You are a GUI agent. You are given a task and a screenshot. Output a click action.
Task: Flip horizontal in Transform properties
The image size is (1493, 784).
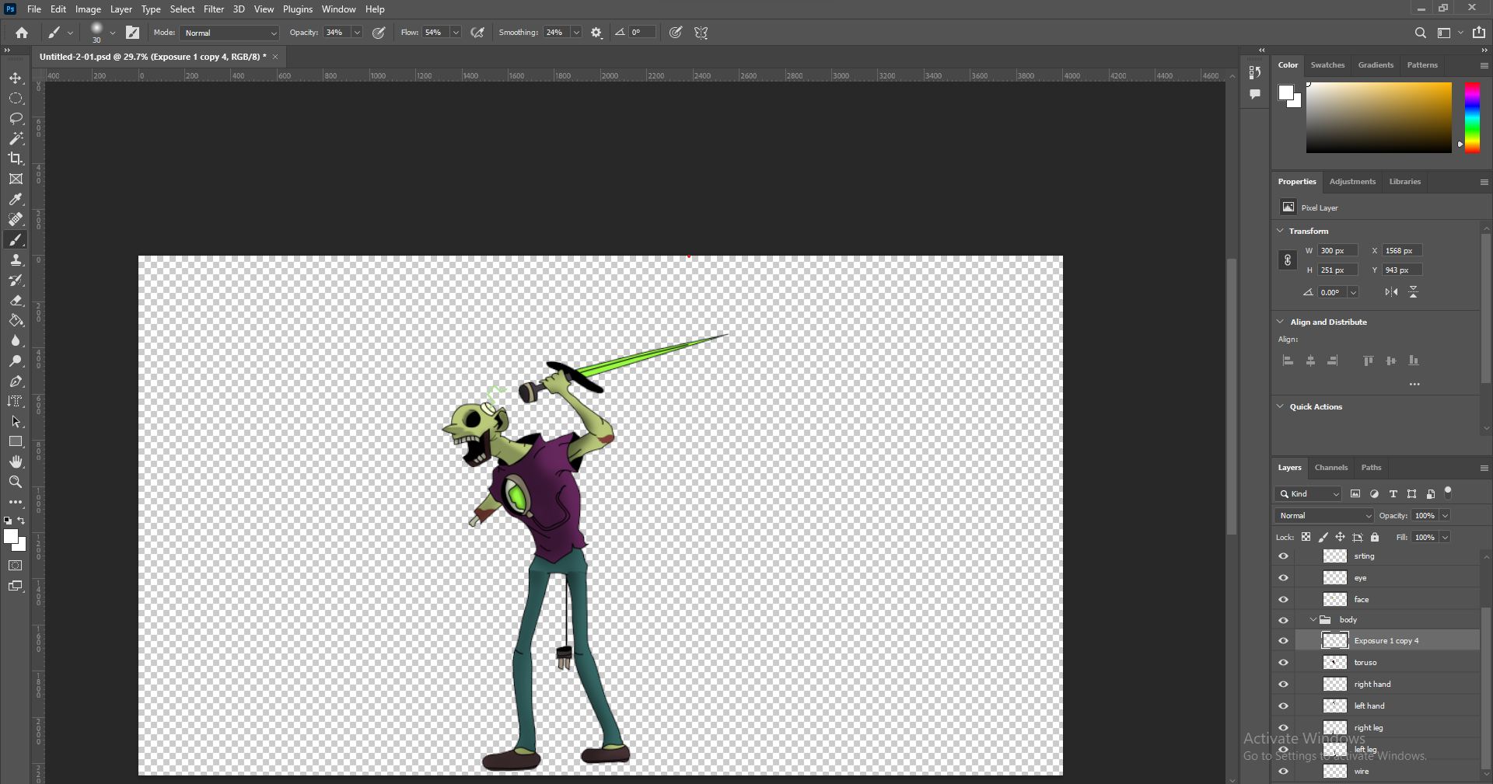[1391, 292]
